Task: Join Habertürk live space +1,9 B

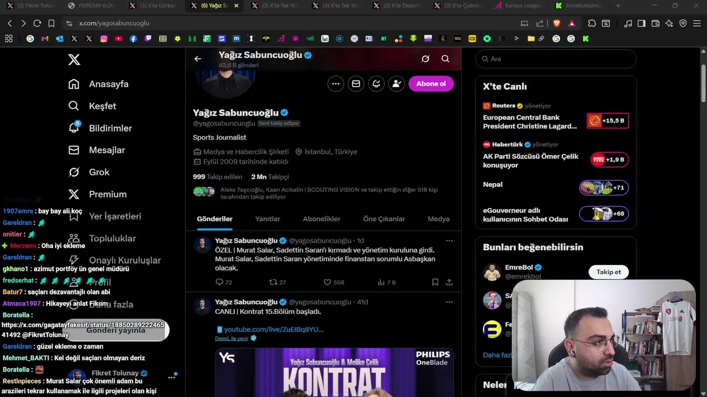Action: click(x=609, y=160)
